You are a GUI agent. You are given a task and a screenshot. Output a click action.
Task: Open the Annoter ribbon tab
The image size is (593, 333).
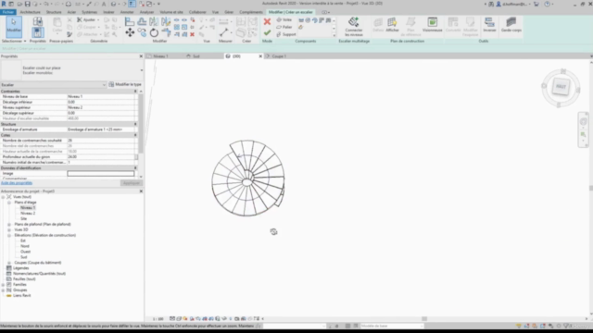pyautogui.click(x=127, y=12)
